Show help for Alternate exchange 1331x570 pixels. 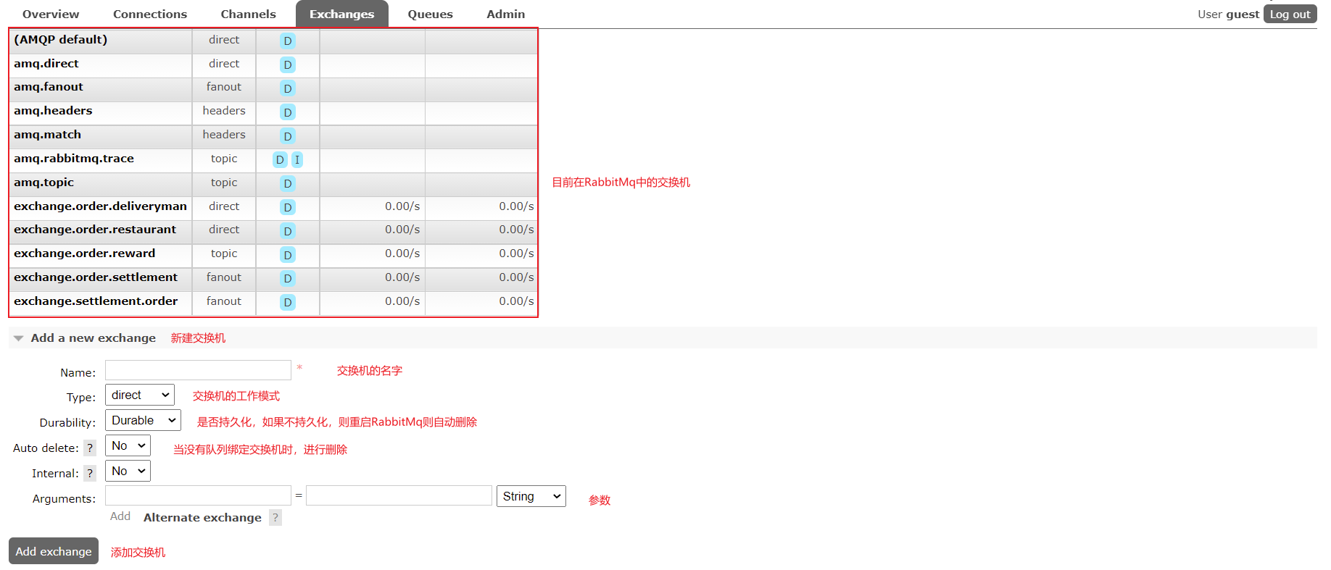tap(275, 517)
